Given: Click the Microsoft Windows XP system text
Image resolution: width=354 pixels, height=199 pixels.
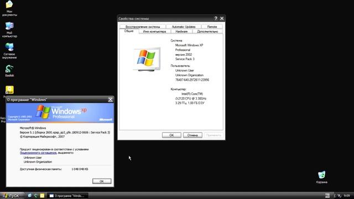Looking at the screenshot, I should point(189,45).
